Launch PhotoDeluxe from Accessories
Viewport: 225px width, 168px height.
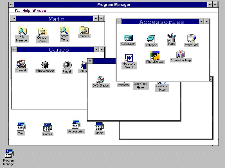pyautogui.click(x=155, y=57)
